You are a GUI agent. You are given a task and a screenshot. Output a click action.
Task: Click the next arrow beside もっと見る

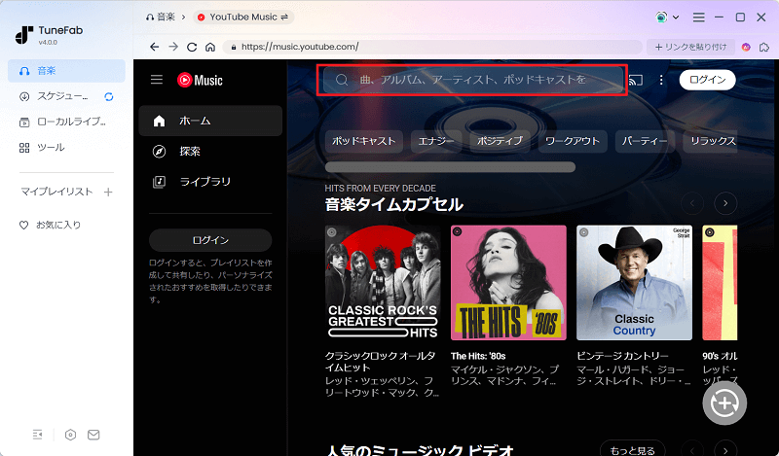coord(725,450)
